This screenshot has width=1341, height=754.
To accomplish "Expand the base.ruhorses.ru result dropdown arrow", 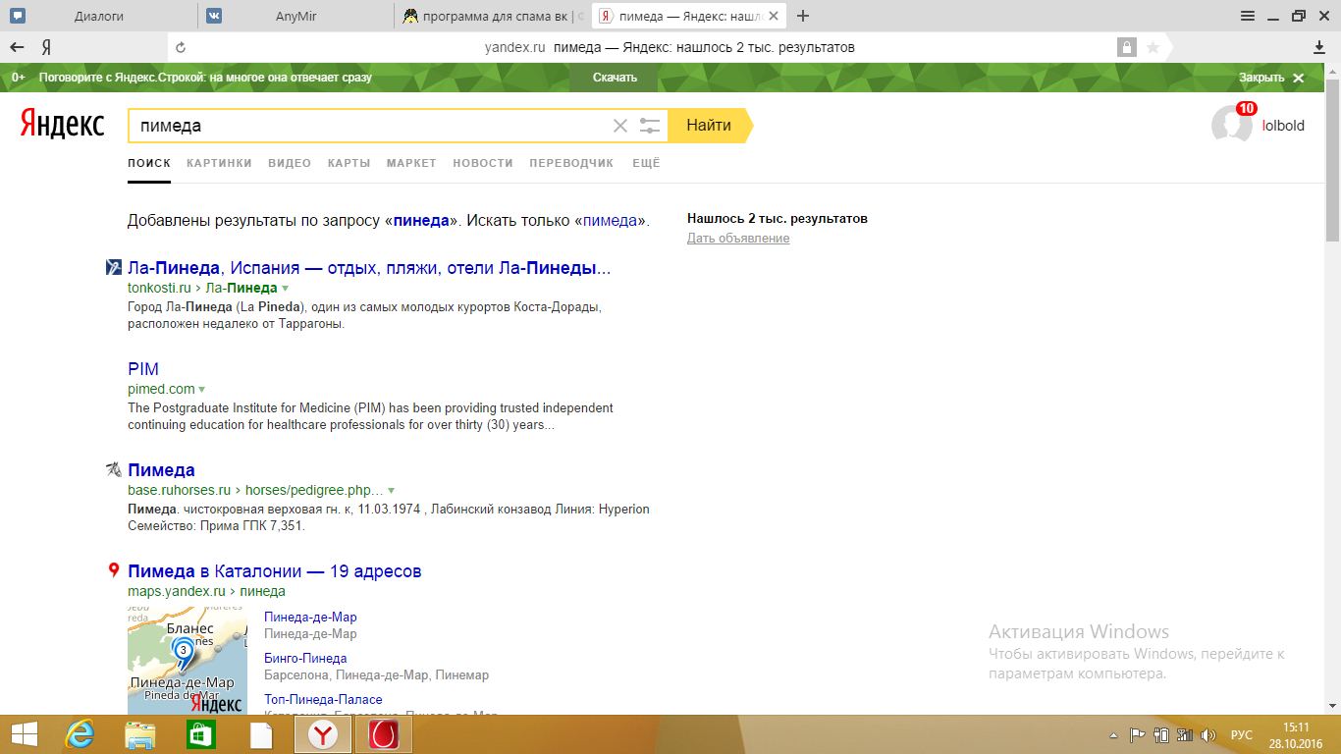I will click(x=391, y=490).
